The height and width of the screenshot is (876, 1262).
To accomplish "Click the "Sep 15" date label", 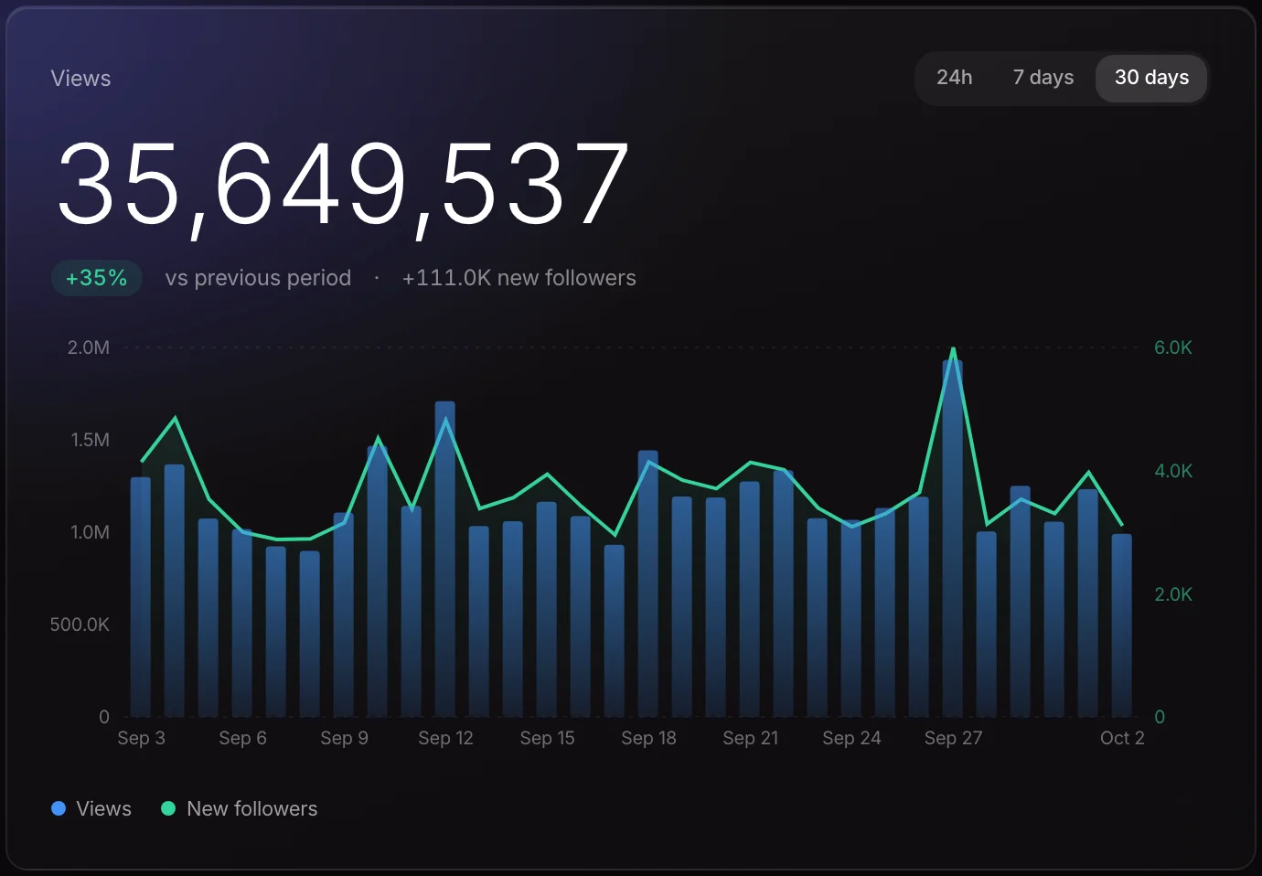I will click(x=547, y=738).
